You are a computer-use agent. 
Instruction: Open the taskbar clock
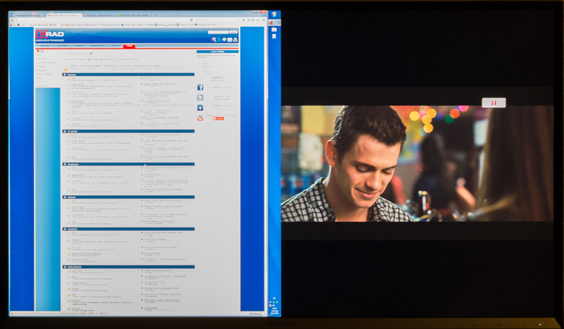274,311
